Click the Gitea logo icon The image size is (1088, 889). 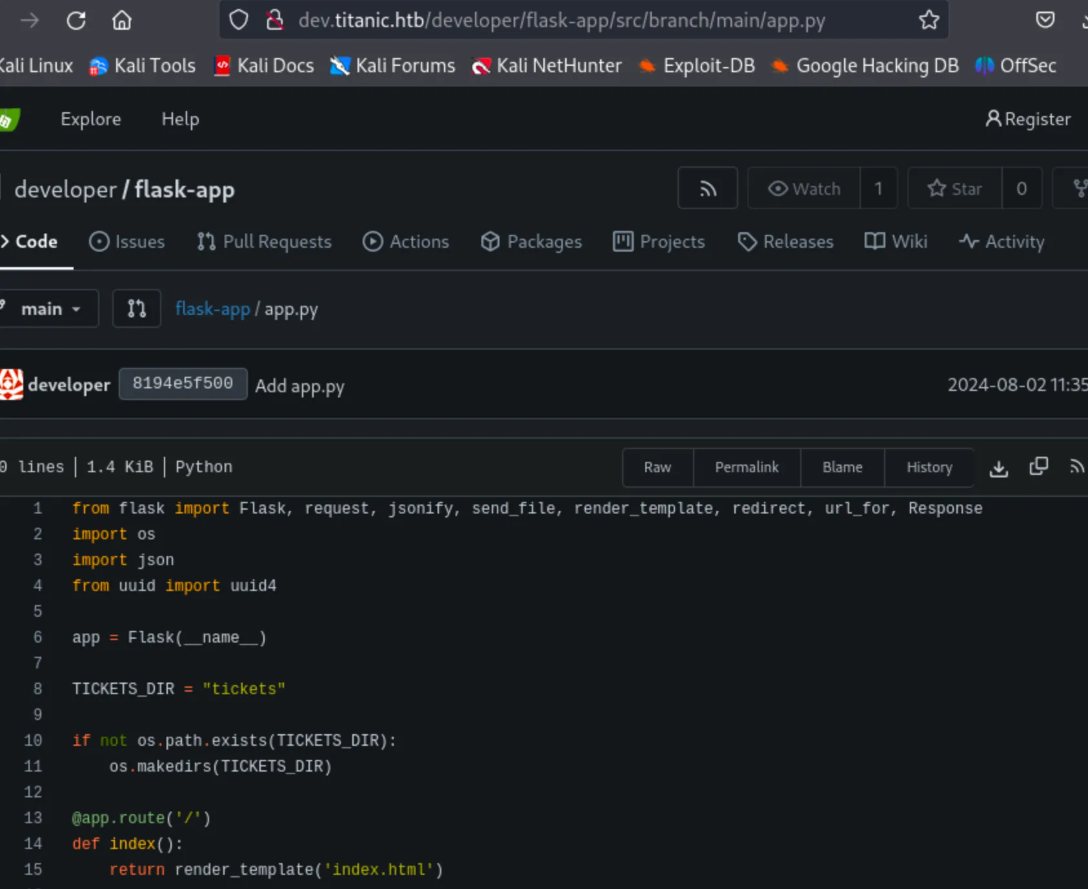(x=9, y=119)
